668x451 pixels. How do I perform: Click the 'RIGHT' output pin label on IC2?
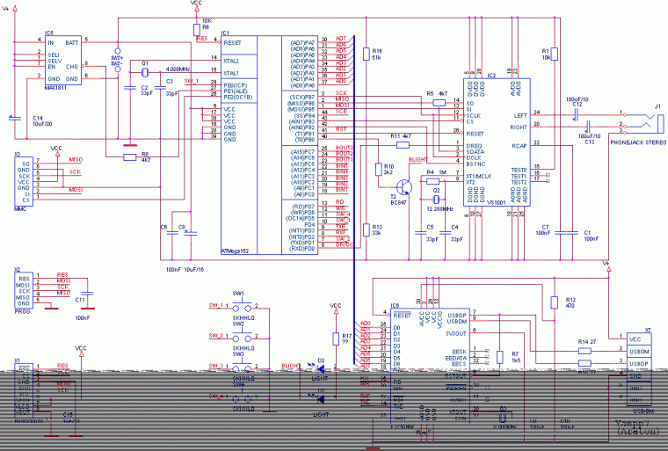[519, 127]
